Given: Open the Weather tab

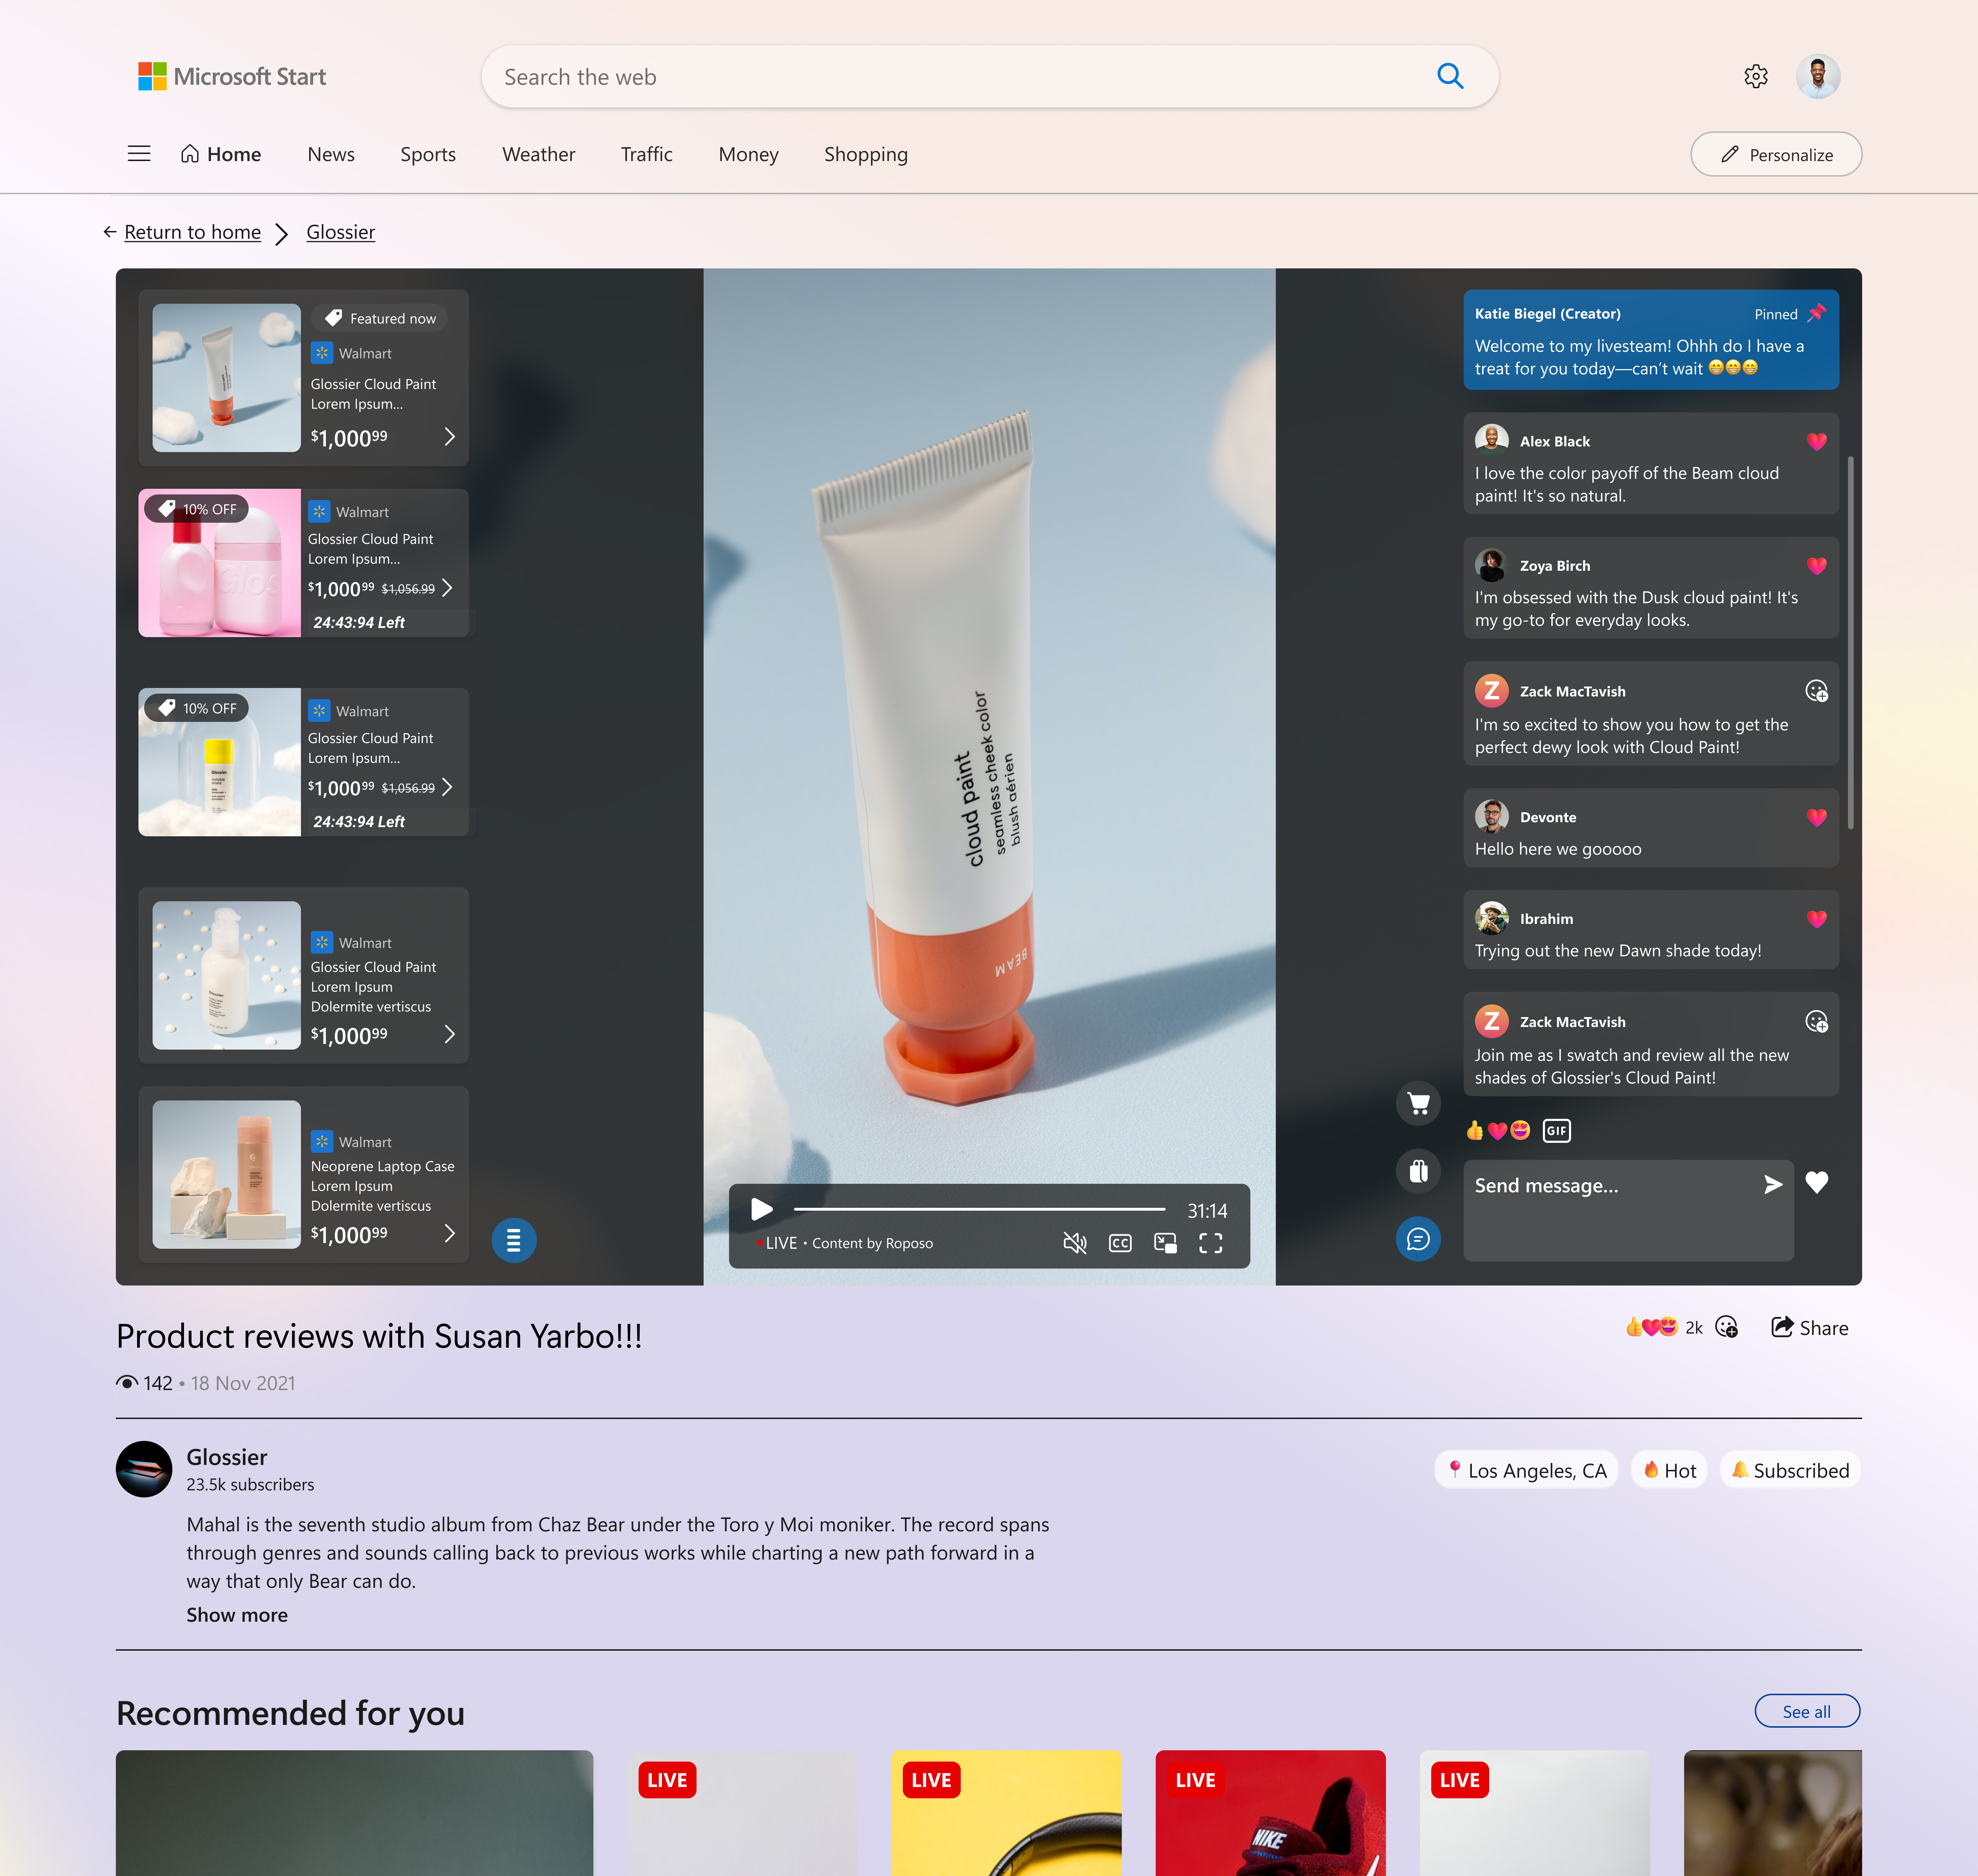Looking at the screenshot, I should pos(539,154).
